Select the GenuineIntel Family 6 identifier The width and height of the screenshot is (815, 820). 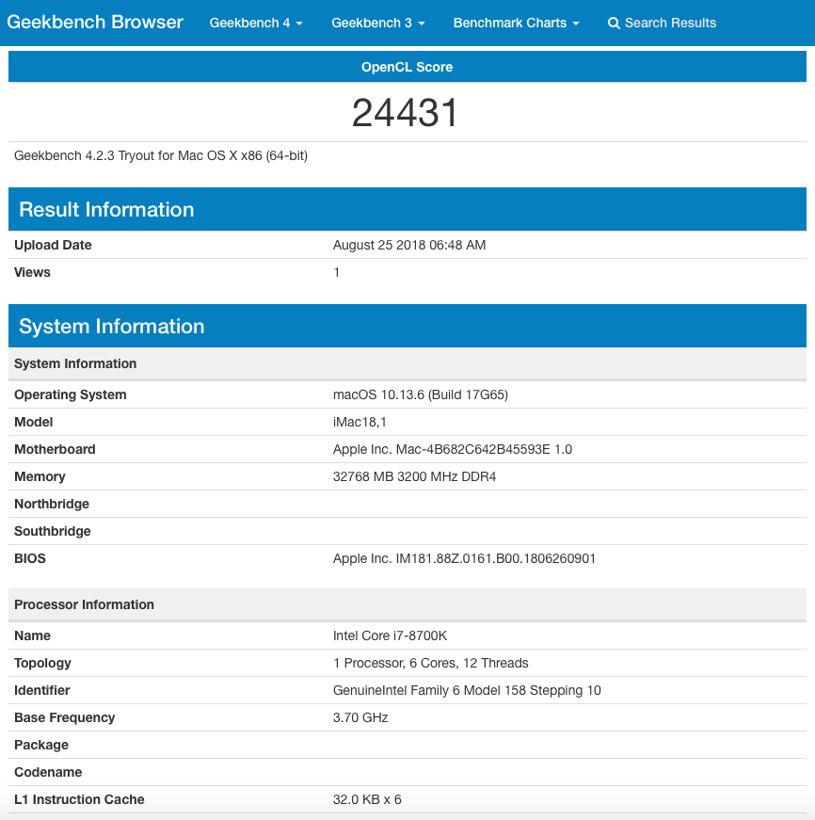point(467,690)
